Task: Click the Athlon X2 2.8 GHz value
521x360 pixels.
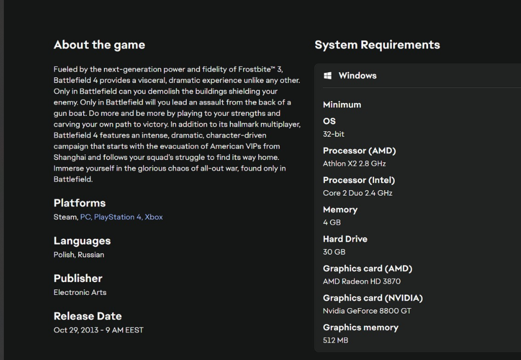Action: point(354,164)
